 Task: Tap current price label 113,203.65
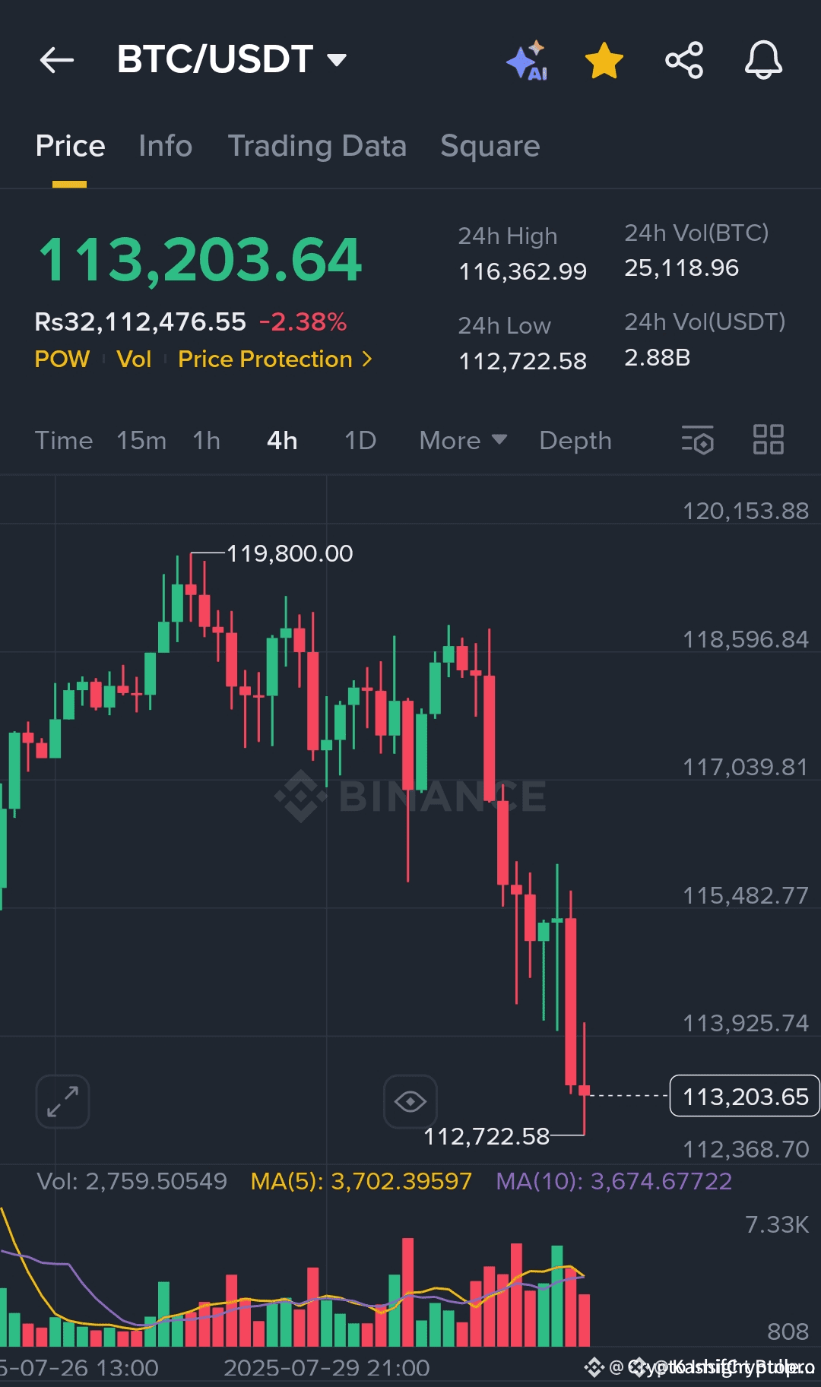tap(744, 1097)
